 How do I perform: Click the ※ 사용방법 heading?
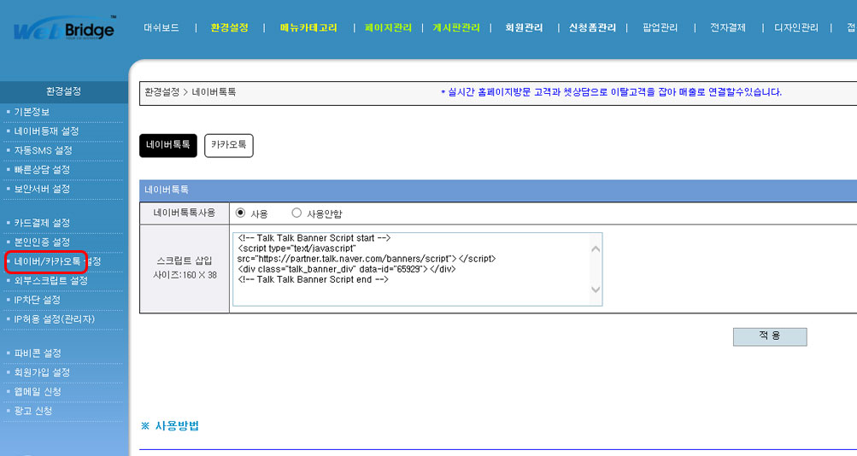[x=170, y=426]
